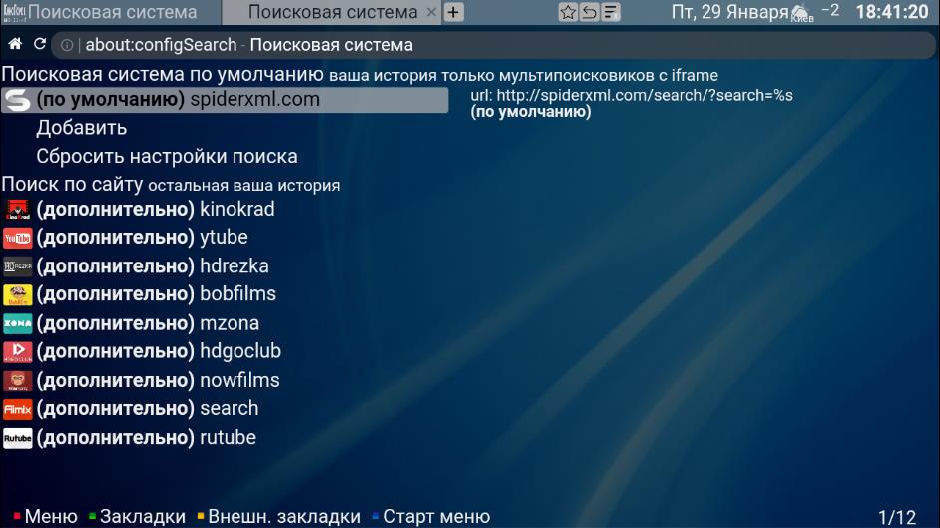Click the blue Старт меню color key
Screen dimensions: 940x528
375,515
